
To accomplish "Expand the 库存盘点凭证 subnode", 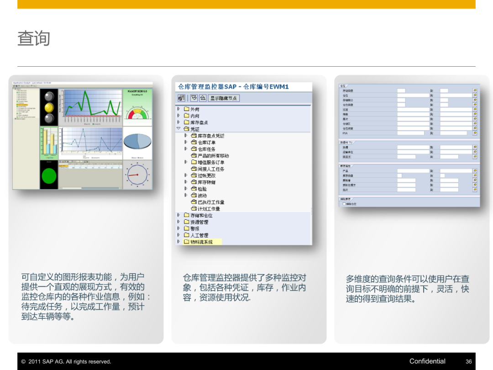I will (x=186, y=135).
